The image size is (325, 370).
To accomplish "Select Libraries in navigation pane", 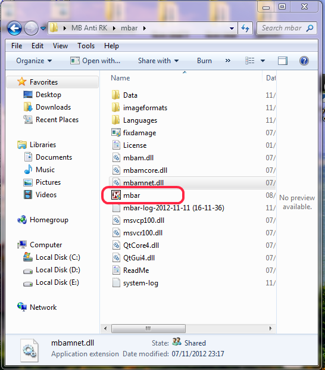I will point(43,145).
